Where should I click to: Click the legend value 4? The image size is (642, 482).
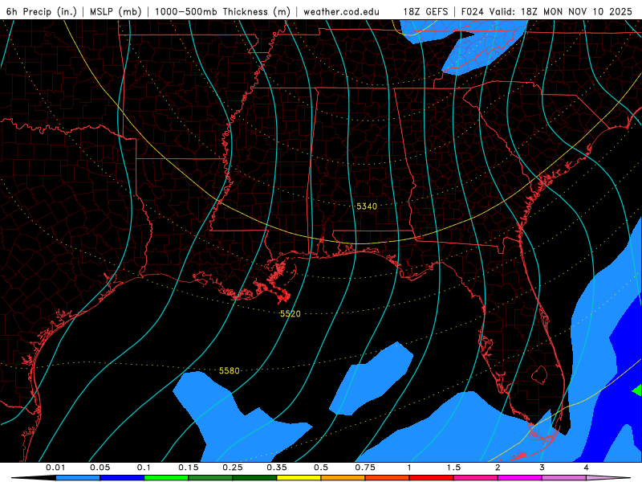pyautogui.click(x=587, y=468)
